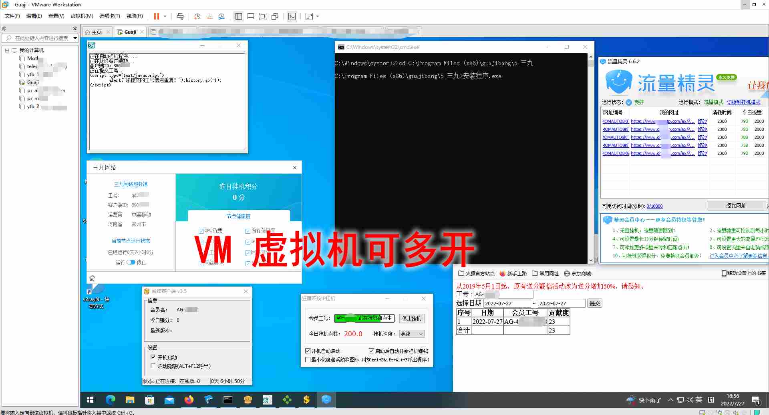Screen dimensions: 769x415
Task: Take a snapshot with the clock-plus icon
Action: pyautogui.click(x=197, y=16)
